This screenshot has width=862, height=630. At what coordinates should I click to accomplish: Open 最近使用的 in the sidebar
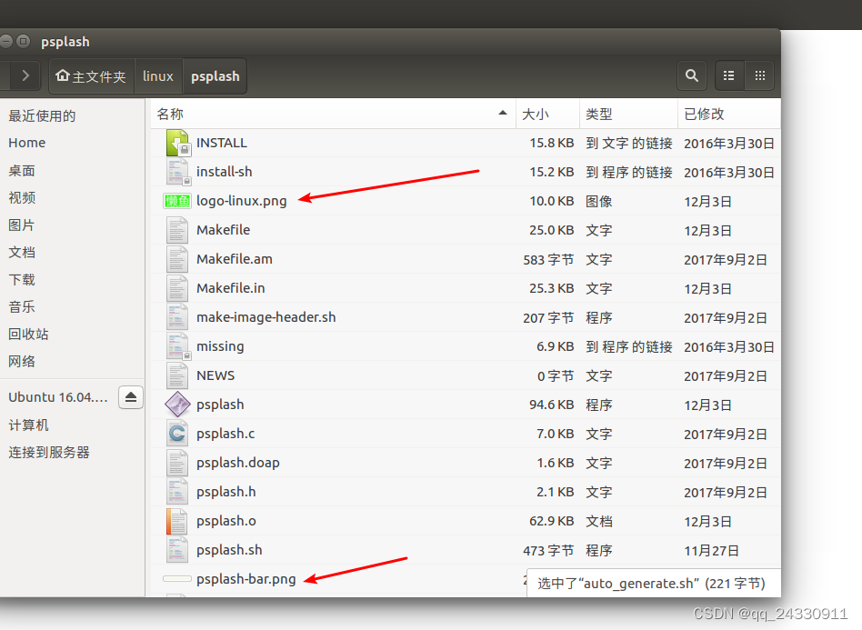click(x=43, y=116)
